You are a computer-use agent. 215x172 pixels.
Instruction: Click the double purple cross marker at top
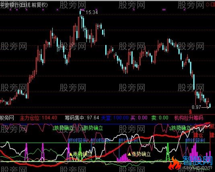click(164, 10)
